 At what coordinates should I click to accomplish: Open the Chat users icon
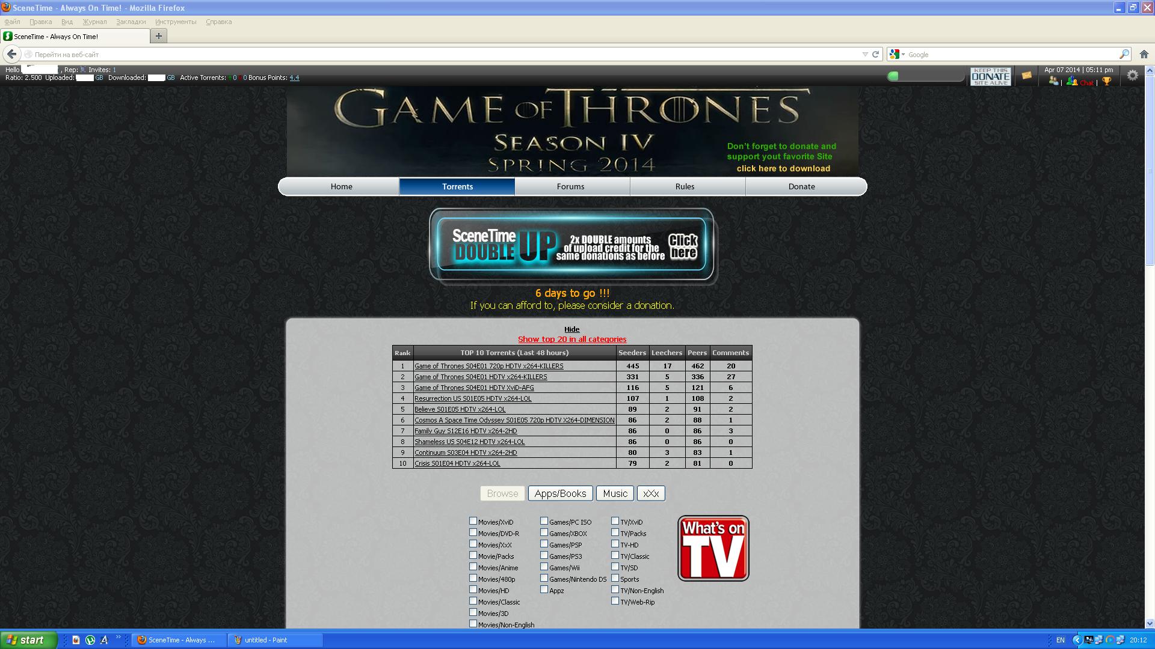point(1072,81)
